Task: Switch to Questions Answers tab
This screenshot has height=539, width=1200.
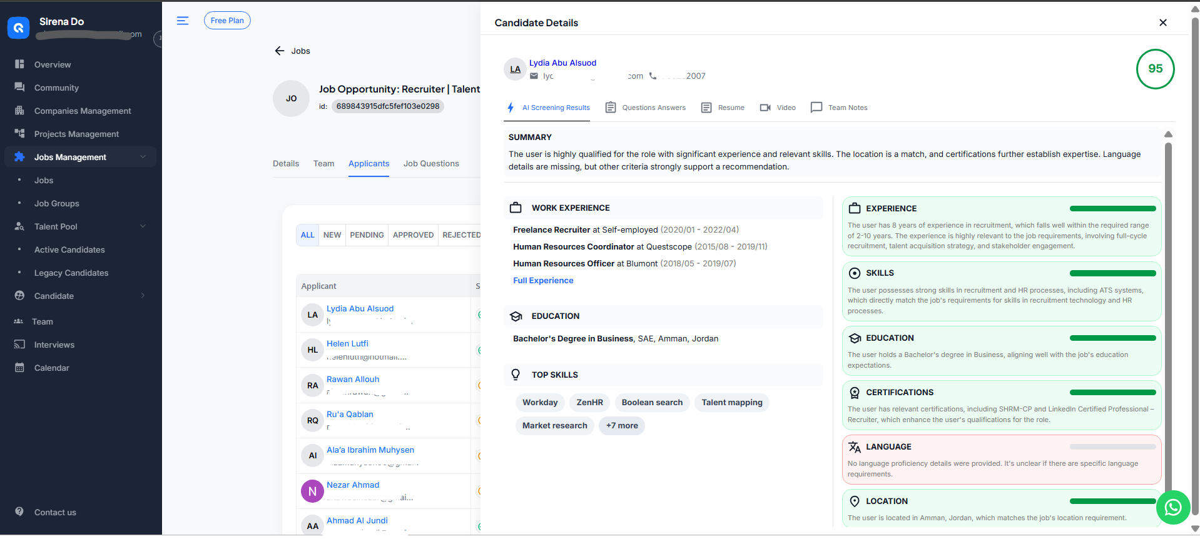Action: (x=646, y=108)
